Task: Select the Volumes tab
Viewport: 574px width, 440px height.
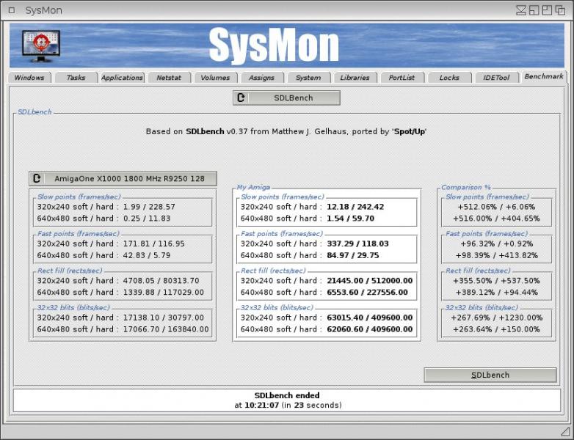Action: pyautogui.click(x=215, y=78)
